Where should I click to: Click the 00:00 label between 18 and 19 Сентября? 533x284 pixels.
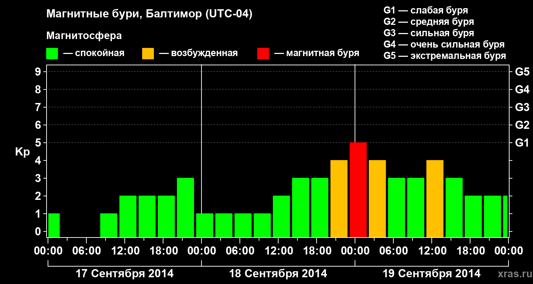tap(355, 251)
